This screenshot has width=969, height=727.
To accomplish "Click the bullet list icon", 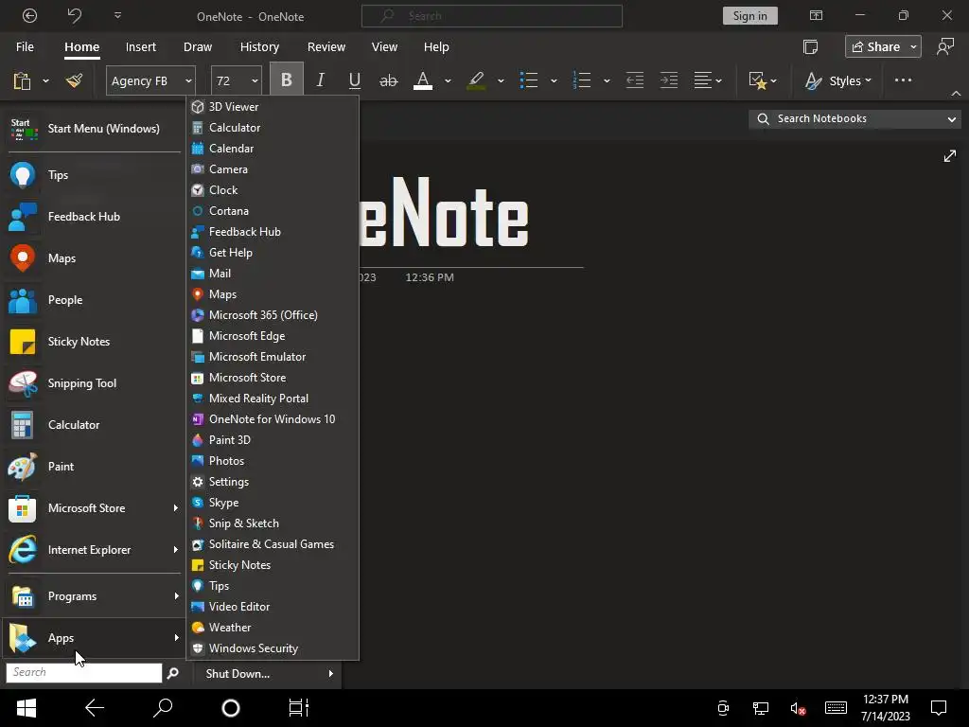I will pyautogui.click(x=529, y=80).
